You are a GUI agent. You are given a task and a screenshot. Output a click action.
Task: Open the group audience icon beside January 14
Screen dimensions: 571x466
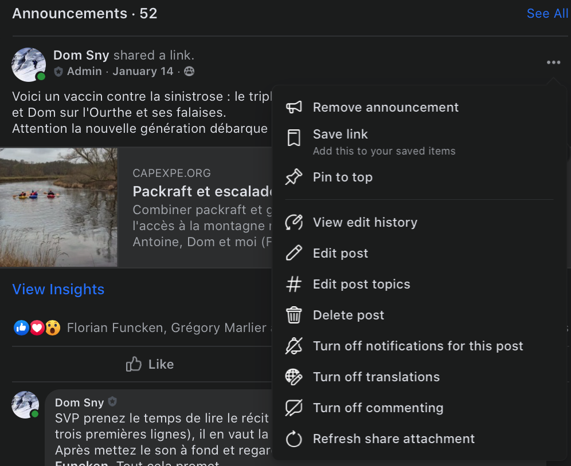pyautogui.click(x=189, y=72)
